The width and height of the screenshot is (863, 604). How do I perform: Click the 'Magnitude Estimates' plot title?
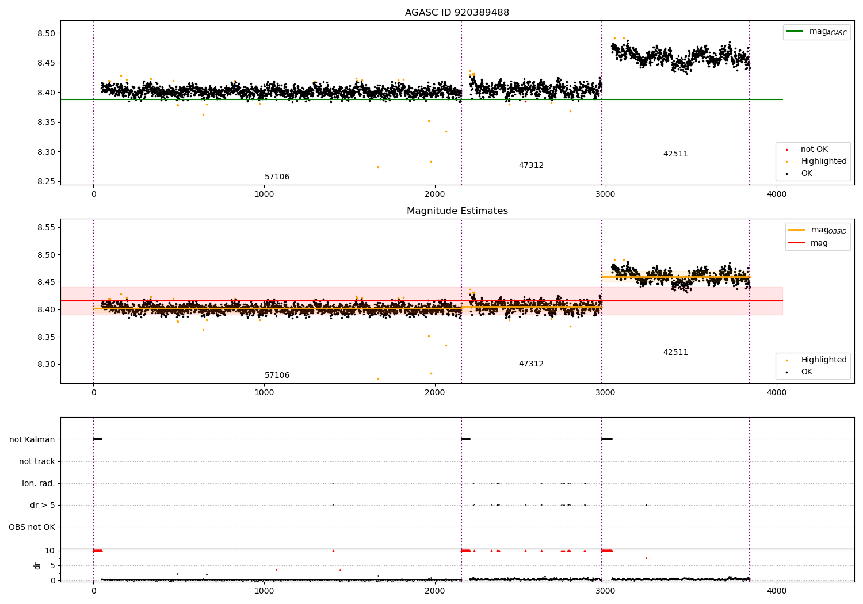457,211
